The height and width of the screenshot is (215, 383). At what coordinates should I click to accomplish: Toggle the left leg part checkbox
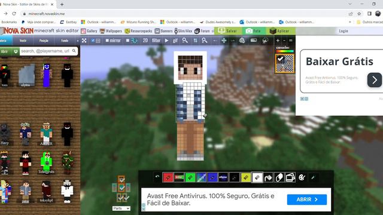pos(120,197)
